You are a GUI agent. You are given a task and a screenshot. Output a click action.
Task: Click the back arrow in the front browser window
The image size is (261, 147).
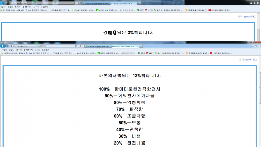3,46
